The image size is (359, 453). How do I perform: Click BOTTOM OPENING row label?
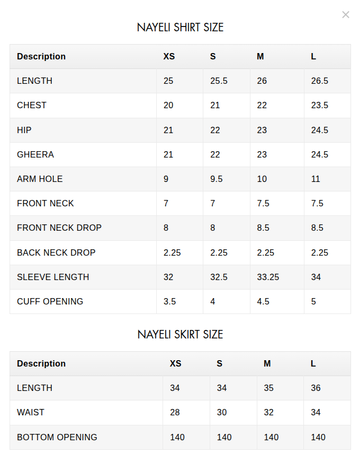[x=57, y=437]
